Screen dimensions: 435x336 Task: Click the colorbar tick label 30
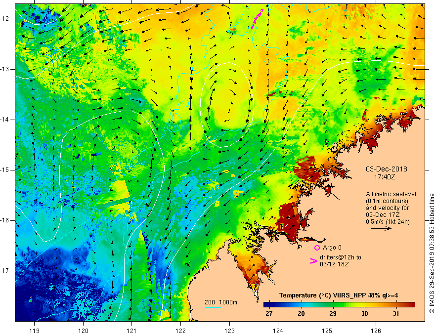click(x=364, y=314)
